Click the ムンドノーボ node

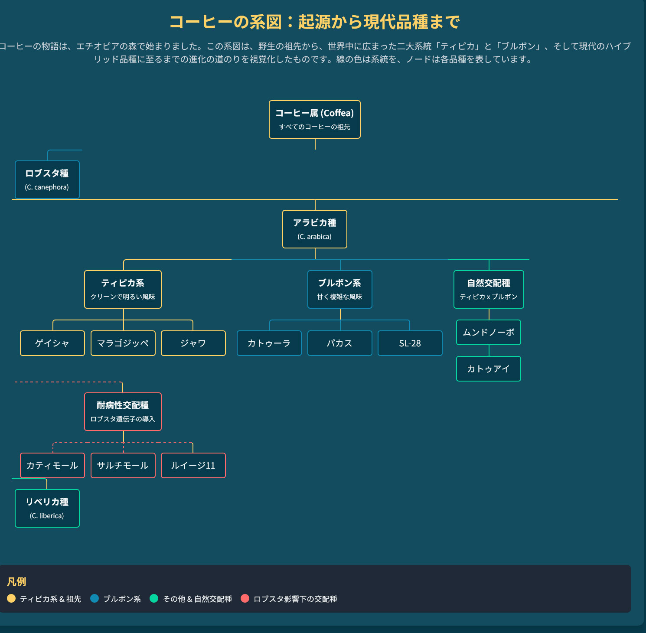(x=489, y=333)
